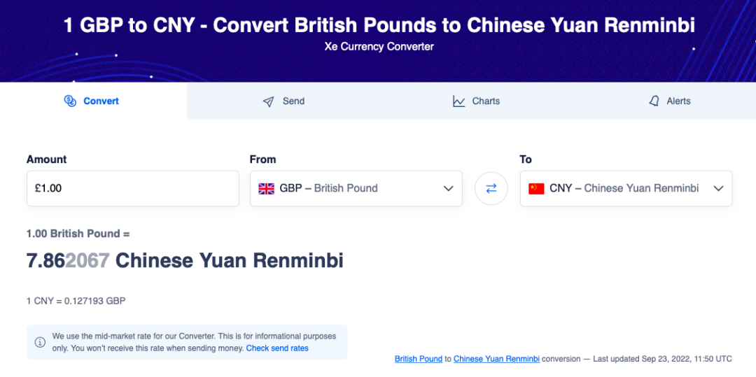Click the UK flag icon
This screenshot has width=756, height=377.
pos(266,188)
